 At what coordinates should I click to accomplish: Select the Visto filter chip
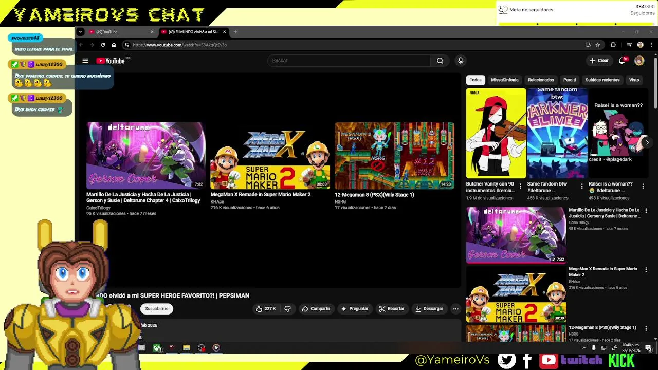(634, 80)
